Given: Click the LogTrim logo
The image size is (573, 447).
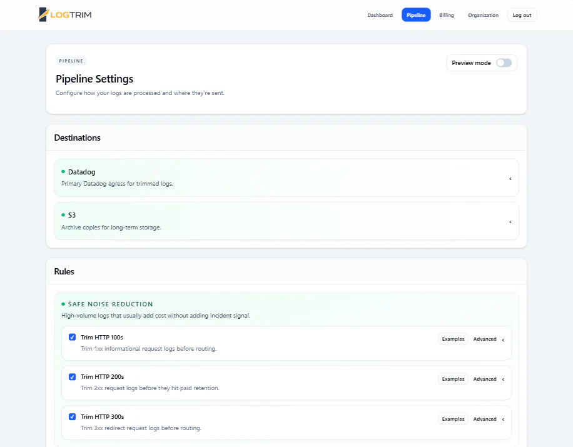Looking at the screenshot, I should pos(64,14).
